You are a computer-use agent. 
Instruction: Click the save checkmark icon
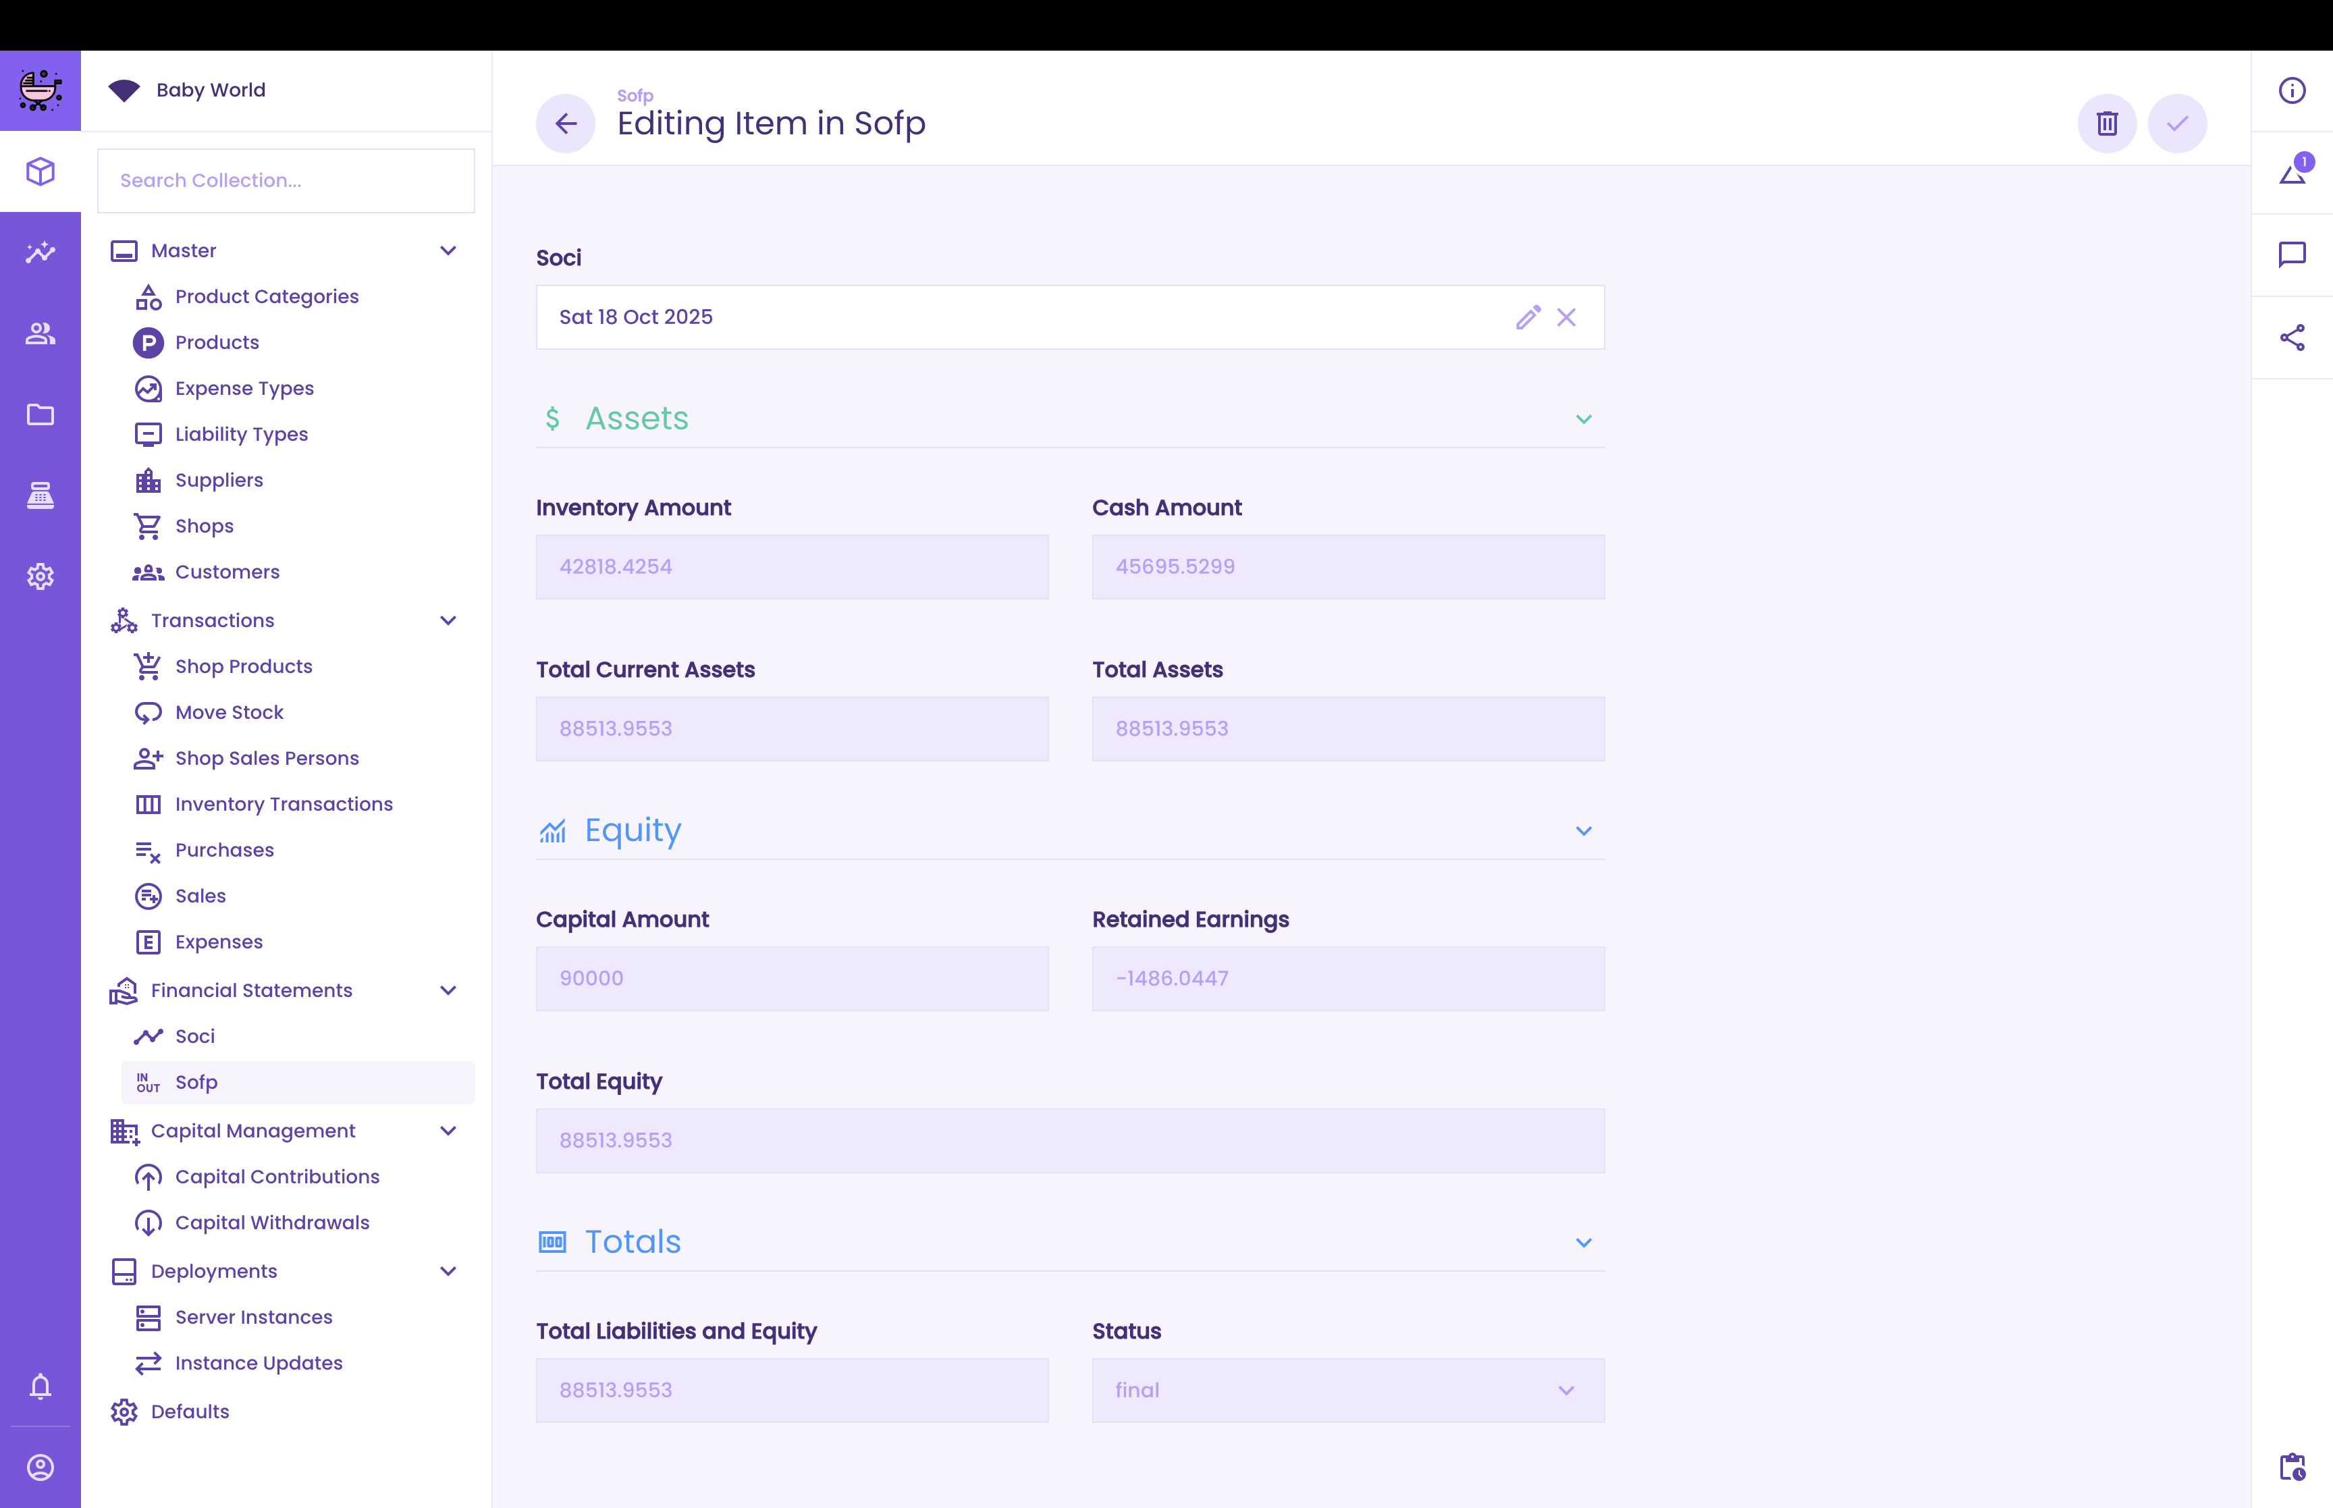(2176, 124)
